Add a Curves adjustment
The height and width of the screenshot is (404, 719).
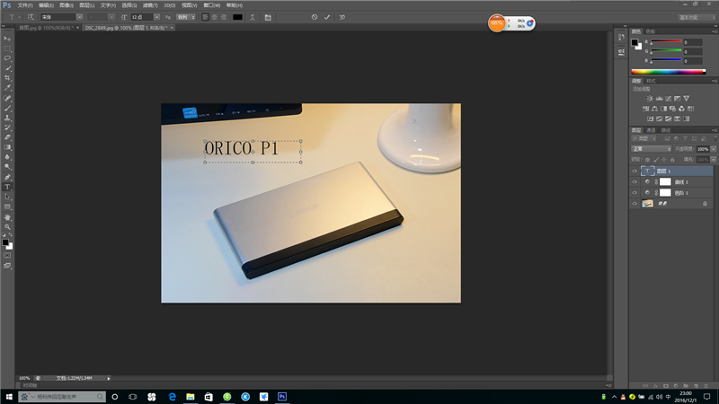pyautogui.click(x=668, y=99)
